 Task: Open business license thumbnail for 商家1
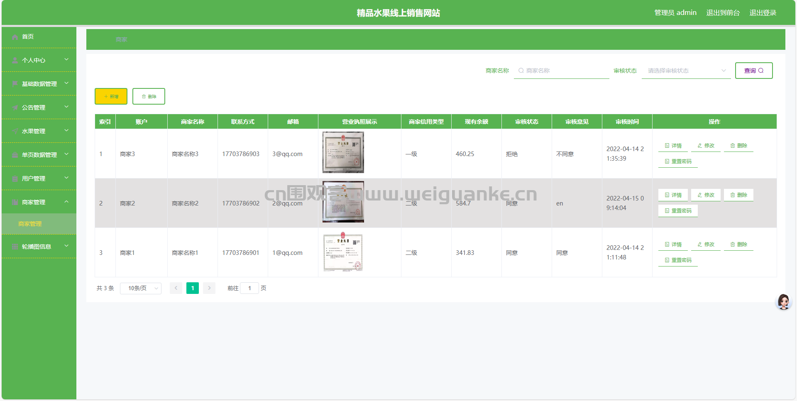[343, 252]
